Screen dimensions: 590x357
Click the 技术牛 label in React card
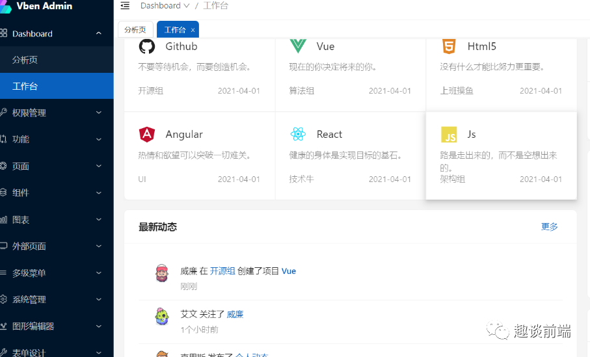point(301,179)
